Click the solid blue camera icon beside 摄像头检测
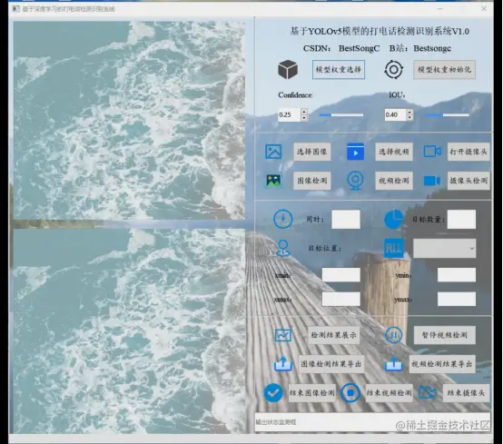 432,181
